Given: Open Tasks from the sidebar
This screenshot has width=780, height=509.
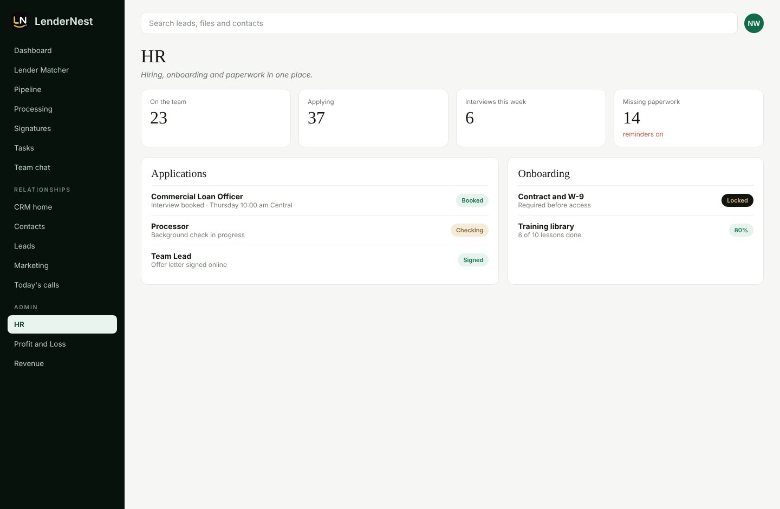Looking at the screenshot, I should point(62,148).
